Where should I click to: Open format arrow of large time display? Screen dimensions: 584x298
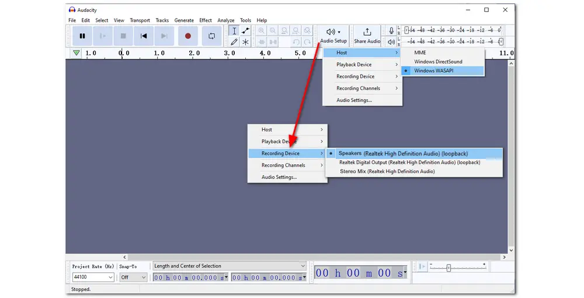click(x=405, y=273)
